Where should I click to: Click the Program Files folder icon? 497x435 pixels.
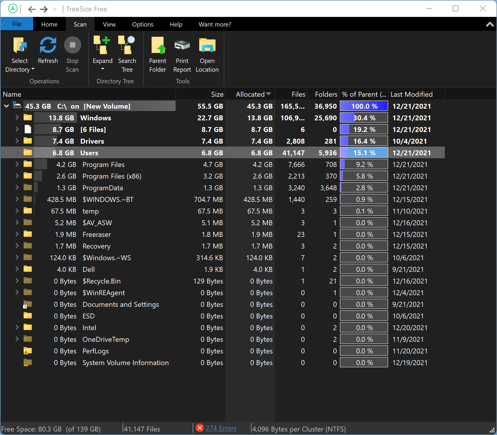click(28, 164)
